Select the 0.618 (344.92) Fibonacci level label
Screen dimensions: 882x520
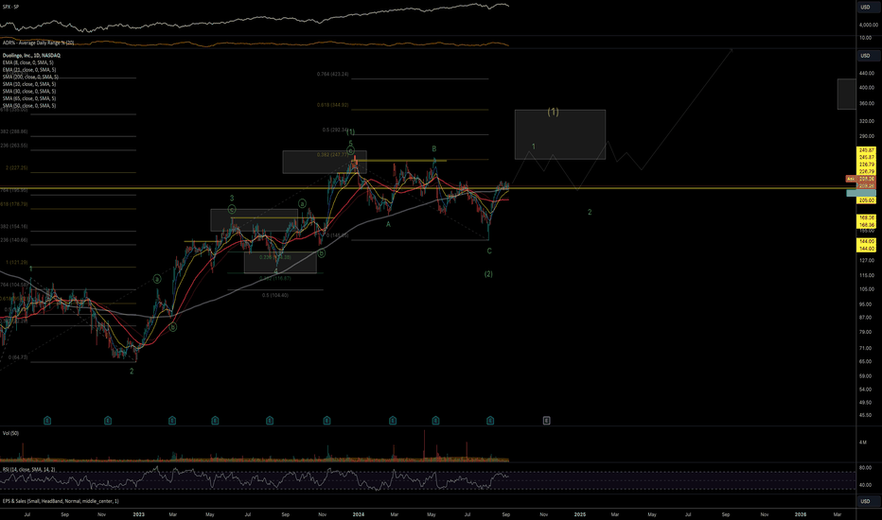332,105
